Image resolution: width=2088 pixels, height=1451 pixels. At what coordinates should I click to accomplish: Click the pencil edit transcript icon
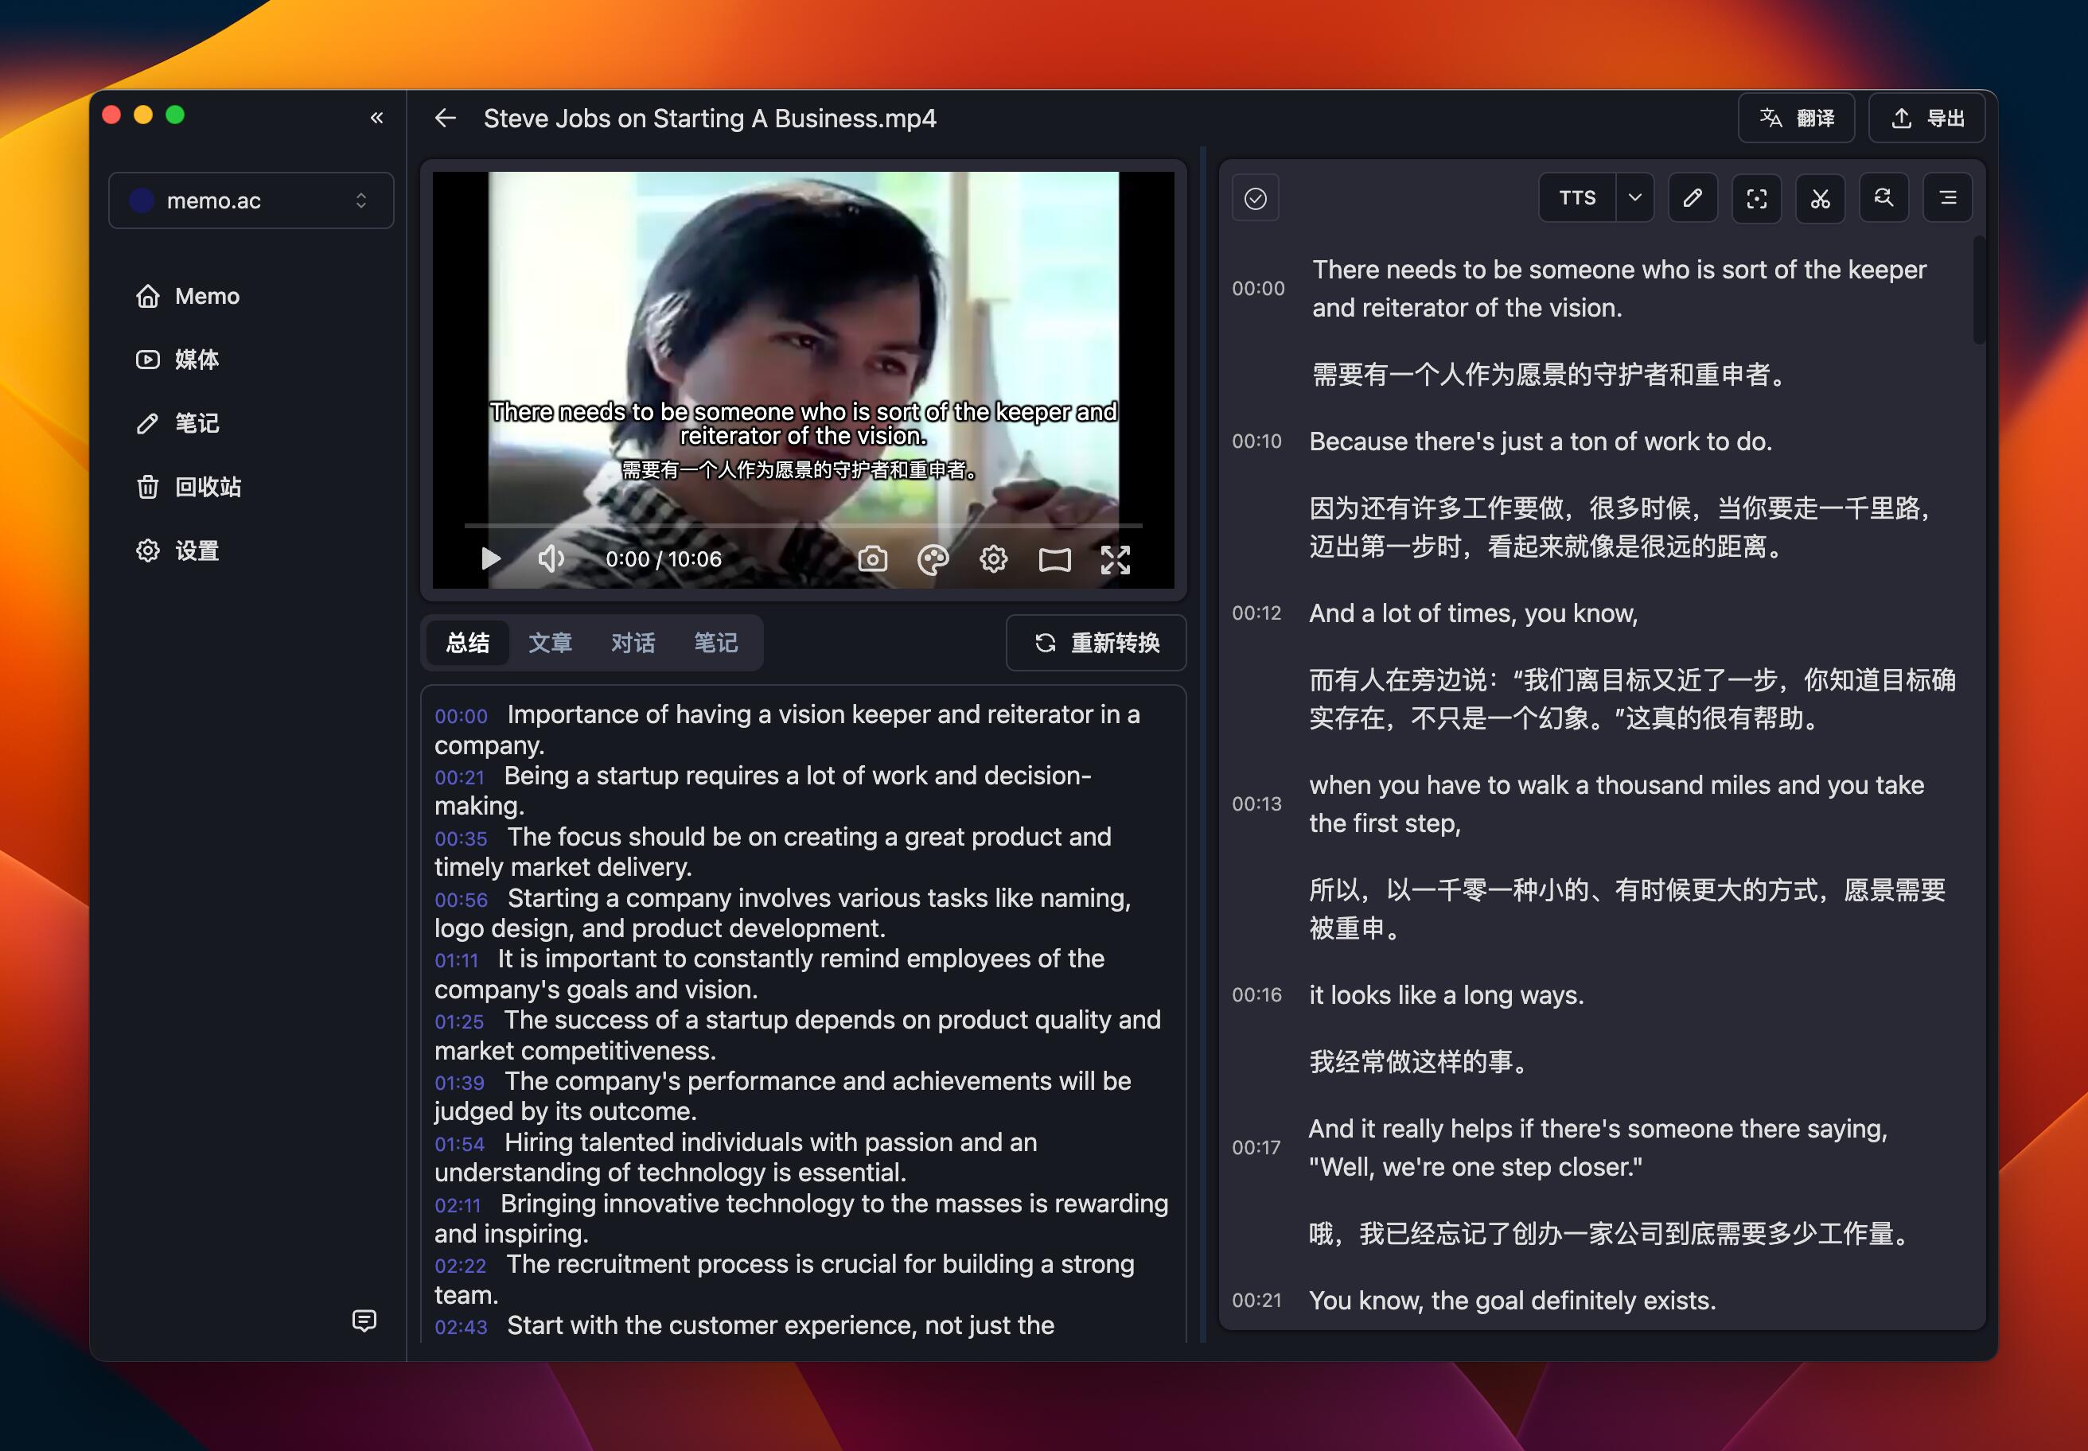1693,198
